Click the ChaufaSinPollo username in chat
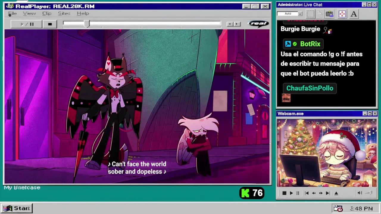 (x=310, y=88)
